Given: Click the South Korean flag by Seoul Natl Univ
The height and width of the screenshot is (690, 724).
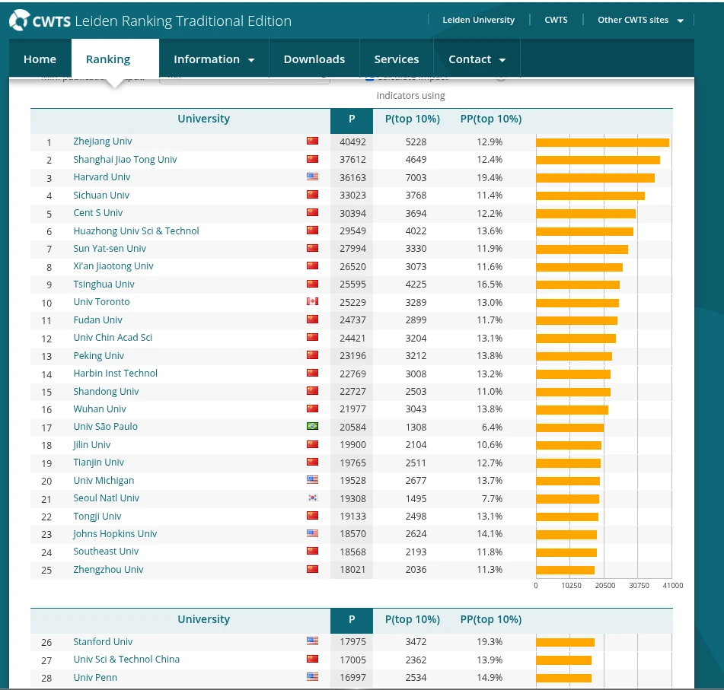Looking at the screenshot, I should (x=312, y=498).
